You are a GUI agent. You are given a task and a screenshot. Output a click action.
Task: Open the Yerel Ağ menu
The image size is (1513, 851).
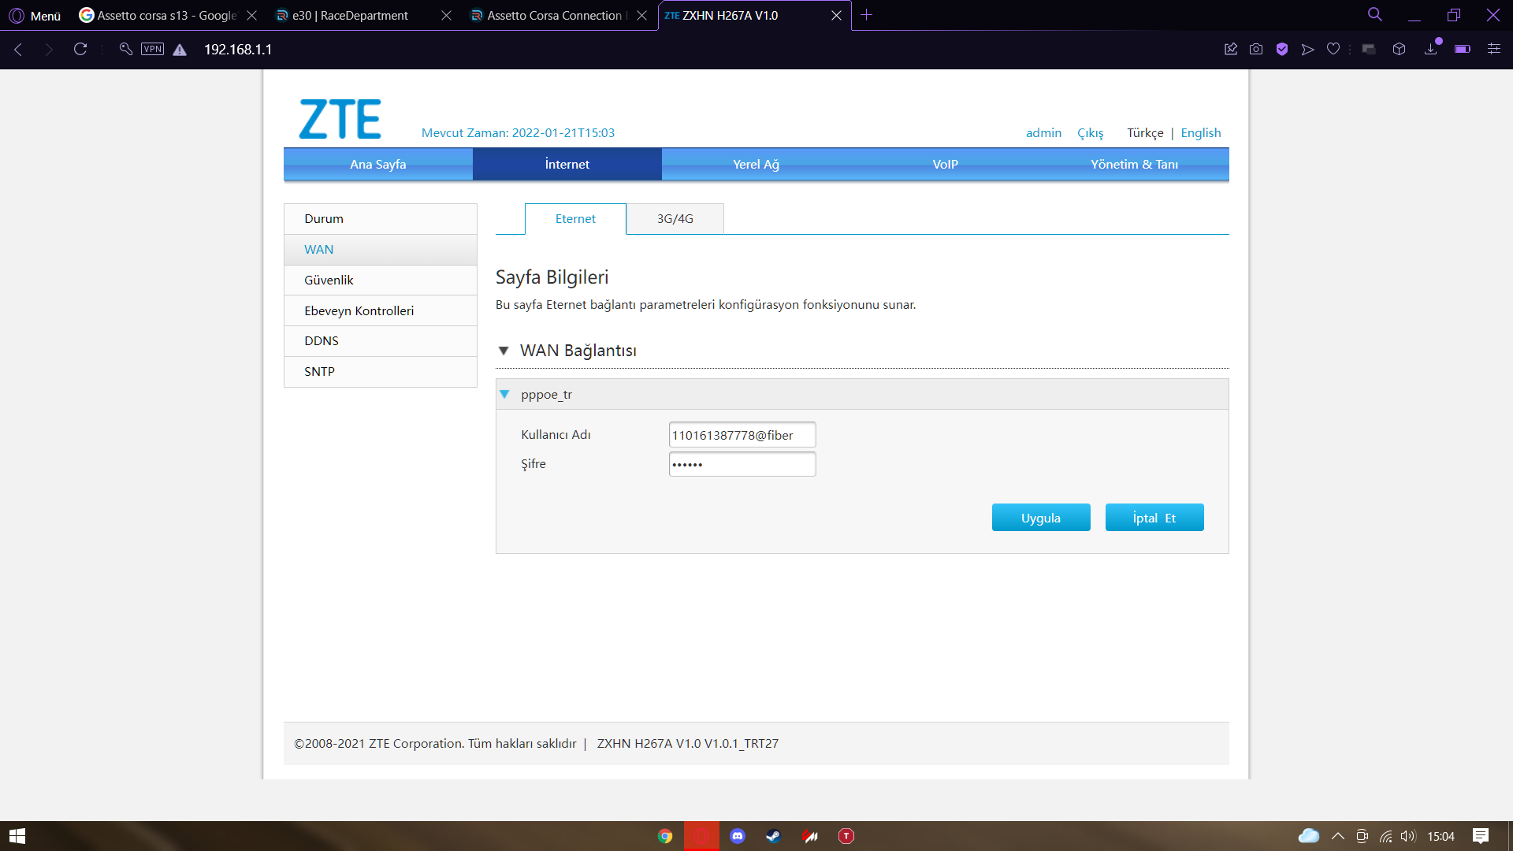click(756, 164)
